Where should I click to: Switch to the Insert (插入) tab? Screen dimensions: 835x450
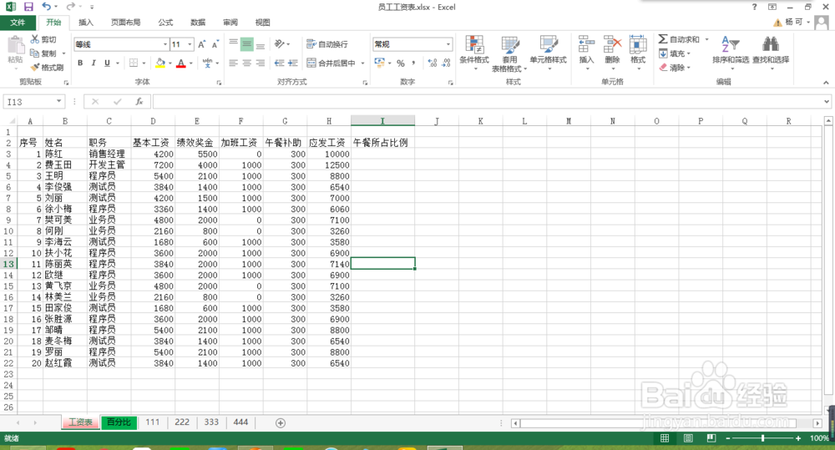86,23
